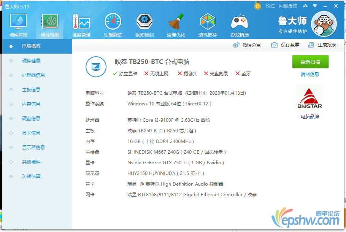Click 蓝牙 unavailable indicator

pyautogui.click(x=243, y=73)
